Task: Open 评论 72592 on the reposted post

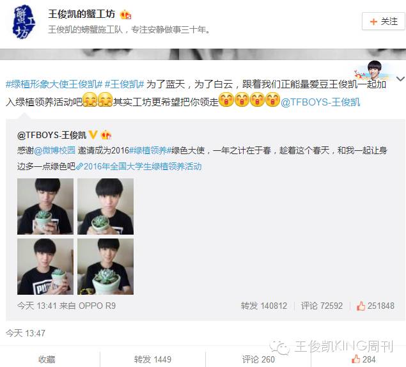Action: [322, 306]
